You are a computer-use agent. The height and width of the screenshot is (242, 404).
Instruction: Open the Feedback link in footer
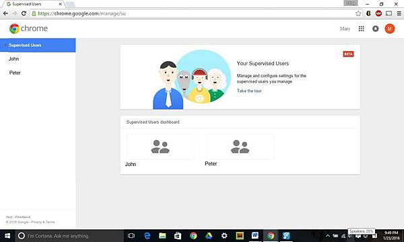tap(23, 217)
